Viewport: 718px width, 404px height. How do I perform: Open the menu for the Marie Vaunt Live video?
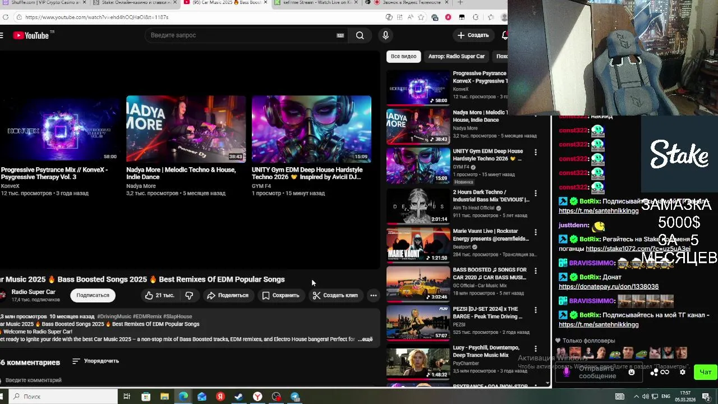coord(536,232)
